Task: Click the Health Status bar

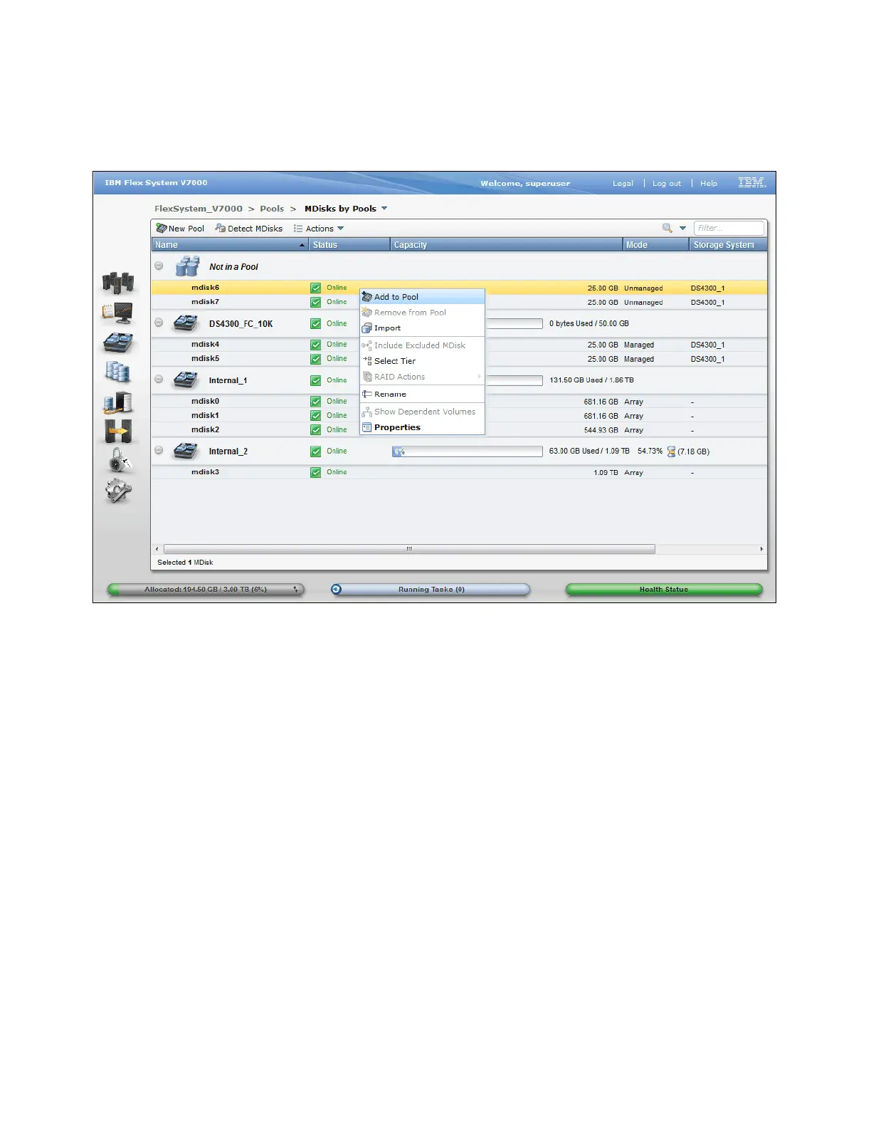Action: 664,589
